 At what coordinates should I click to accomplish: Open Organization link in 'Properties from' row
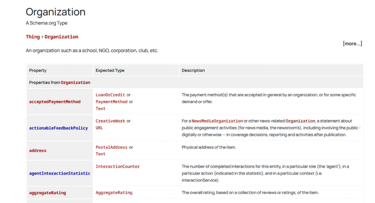(x=75, y=83)
